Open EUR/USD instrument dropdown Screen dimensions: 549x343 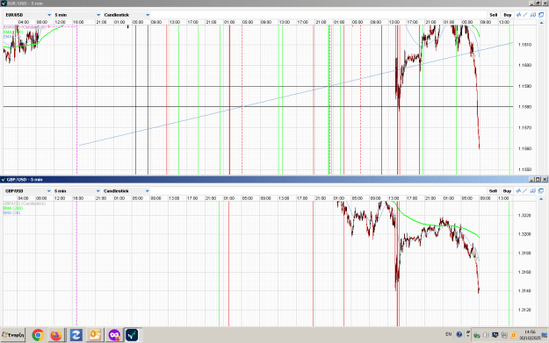click(x=28, y=15)
